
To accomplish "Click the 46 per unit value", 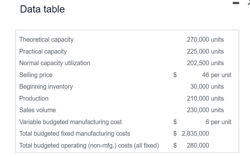I will (x=217, y=75).
